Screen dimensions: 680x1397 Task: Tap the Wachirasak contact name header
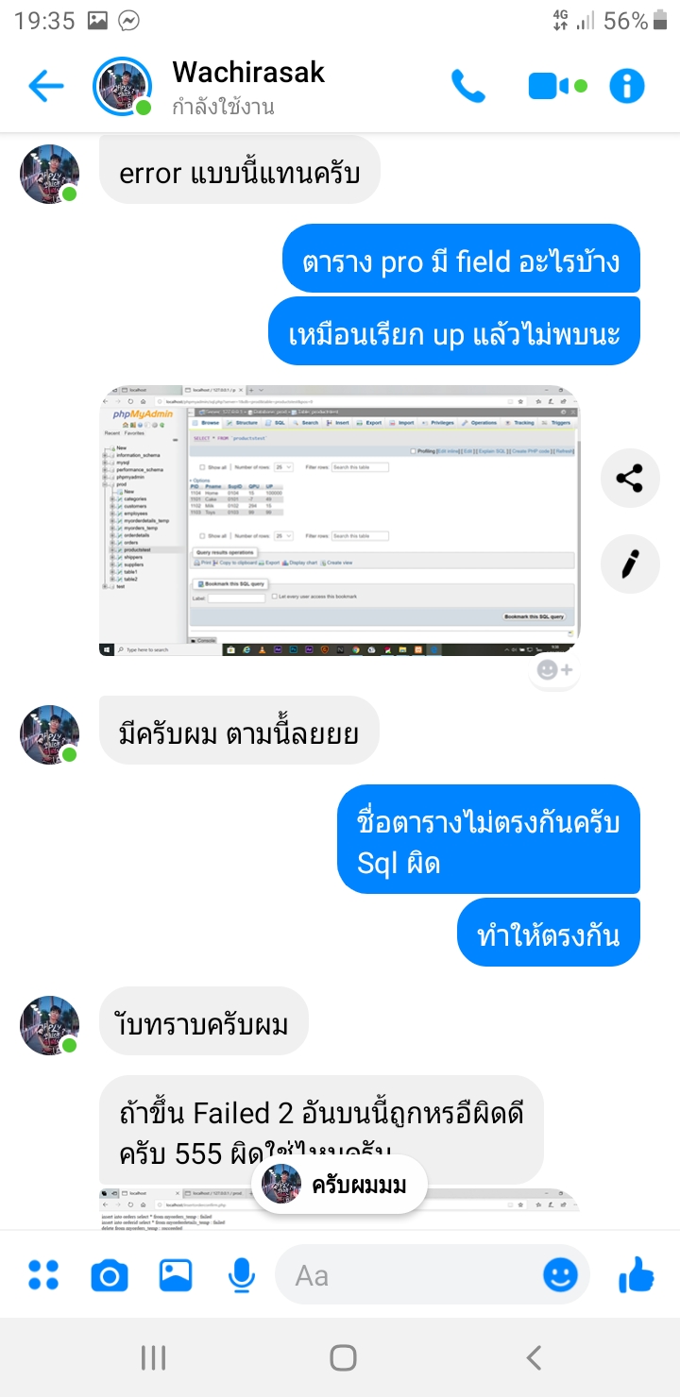click(248, 72)
